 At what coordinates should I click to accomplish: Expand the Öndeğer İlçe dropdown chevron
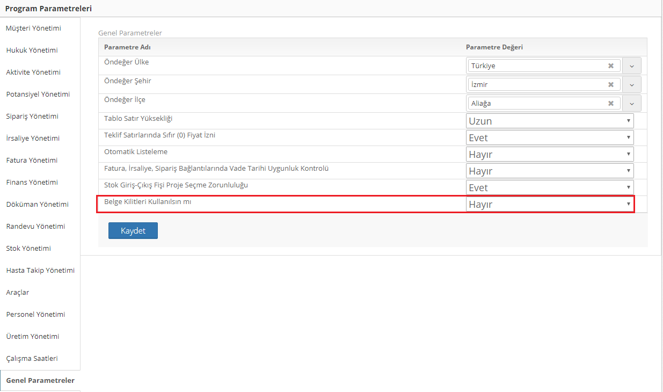point(631,103)
